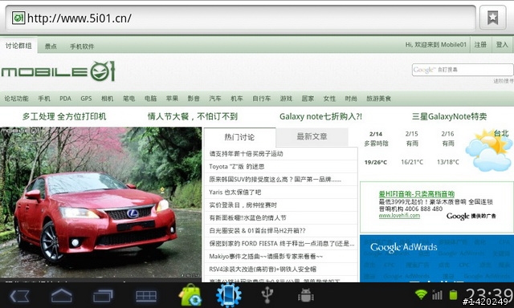
Task: Tap the battery status icon
Action: point(453,295)
